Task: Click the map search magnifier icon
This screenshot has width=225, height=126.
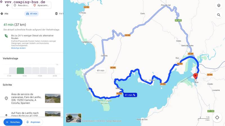Action: [219, 15]
